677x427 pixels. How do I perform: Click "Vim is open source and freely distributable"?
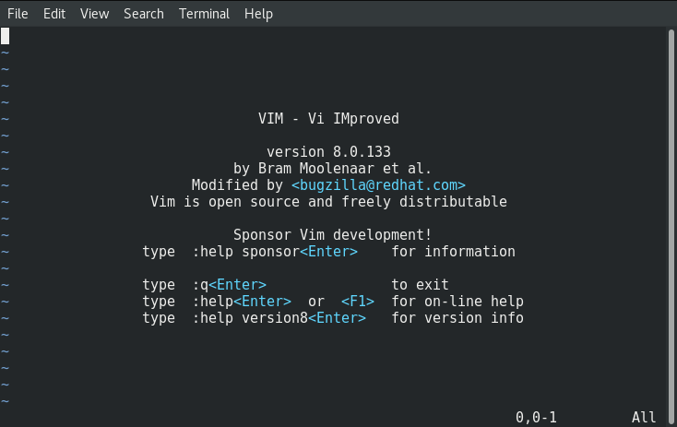coord(328,202)
